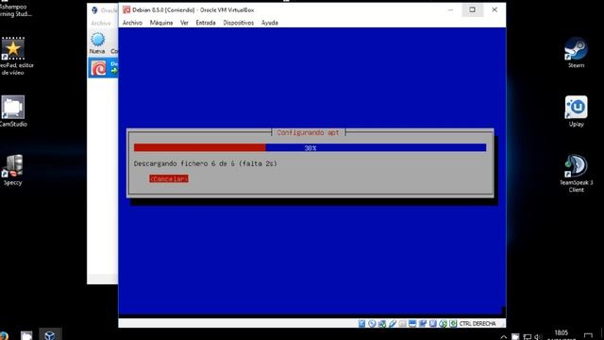Open the Máquina menu
Image resolution: width=604 pixels, height=340 pixels.
(161, 23)
